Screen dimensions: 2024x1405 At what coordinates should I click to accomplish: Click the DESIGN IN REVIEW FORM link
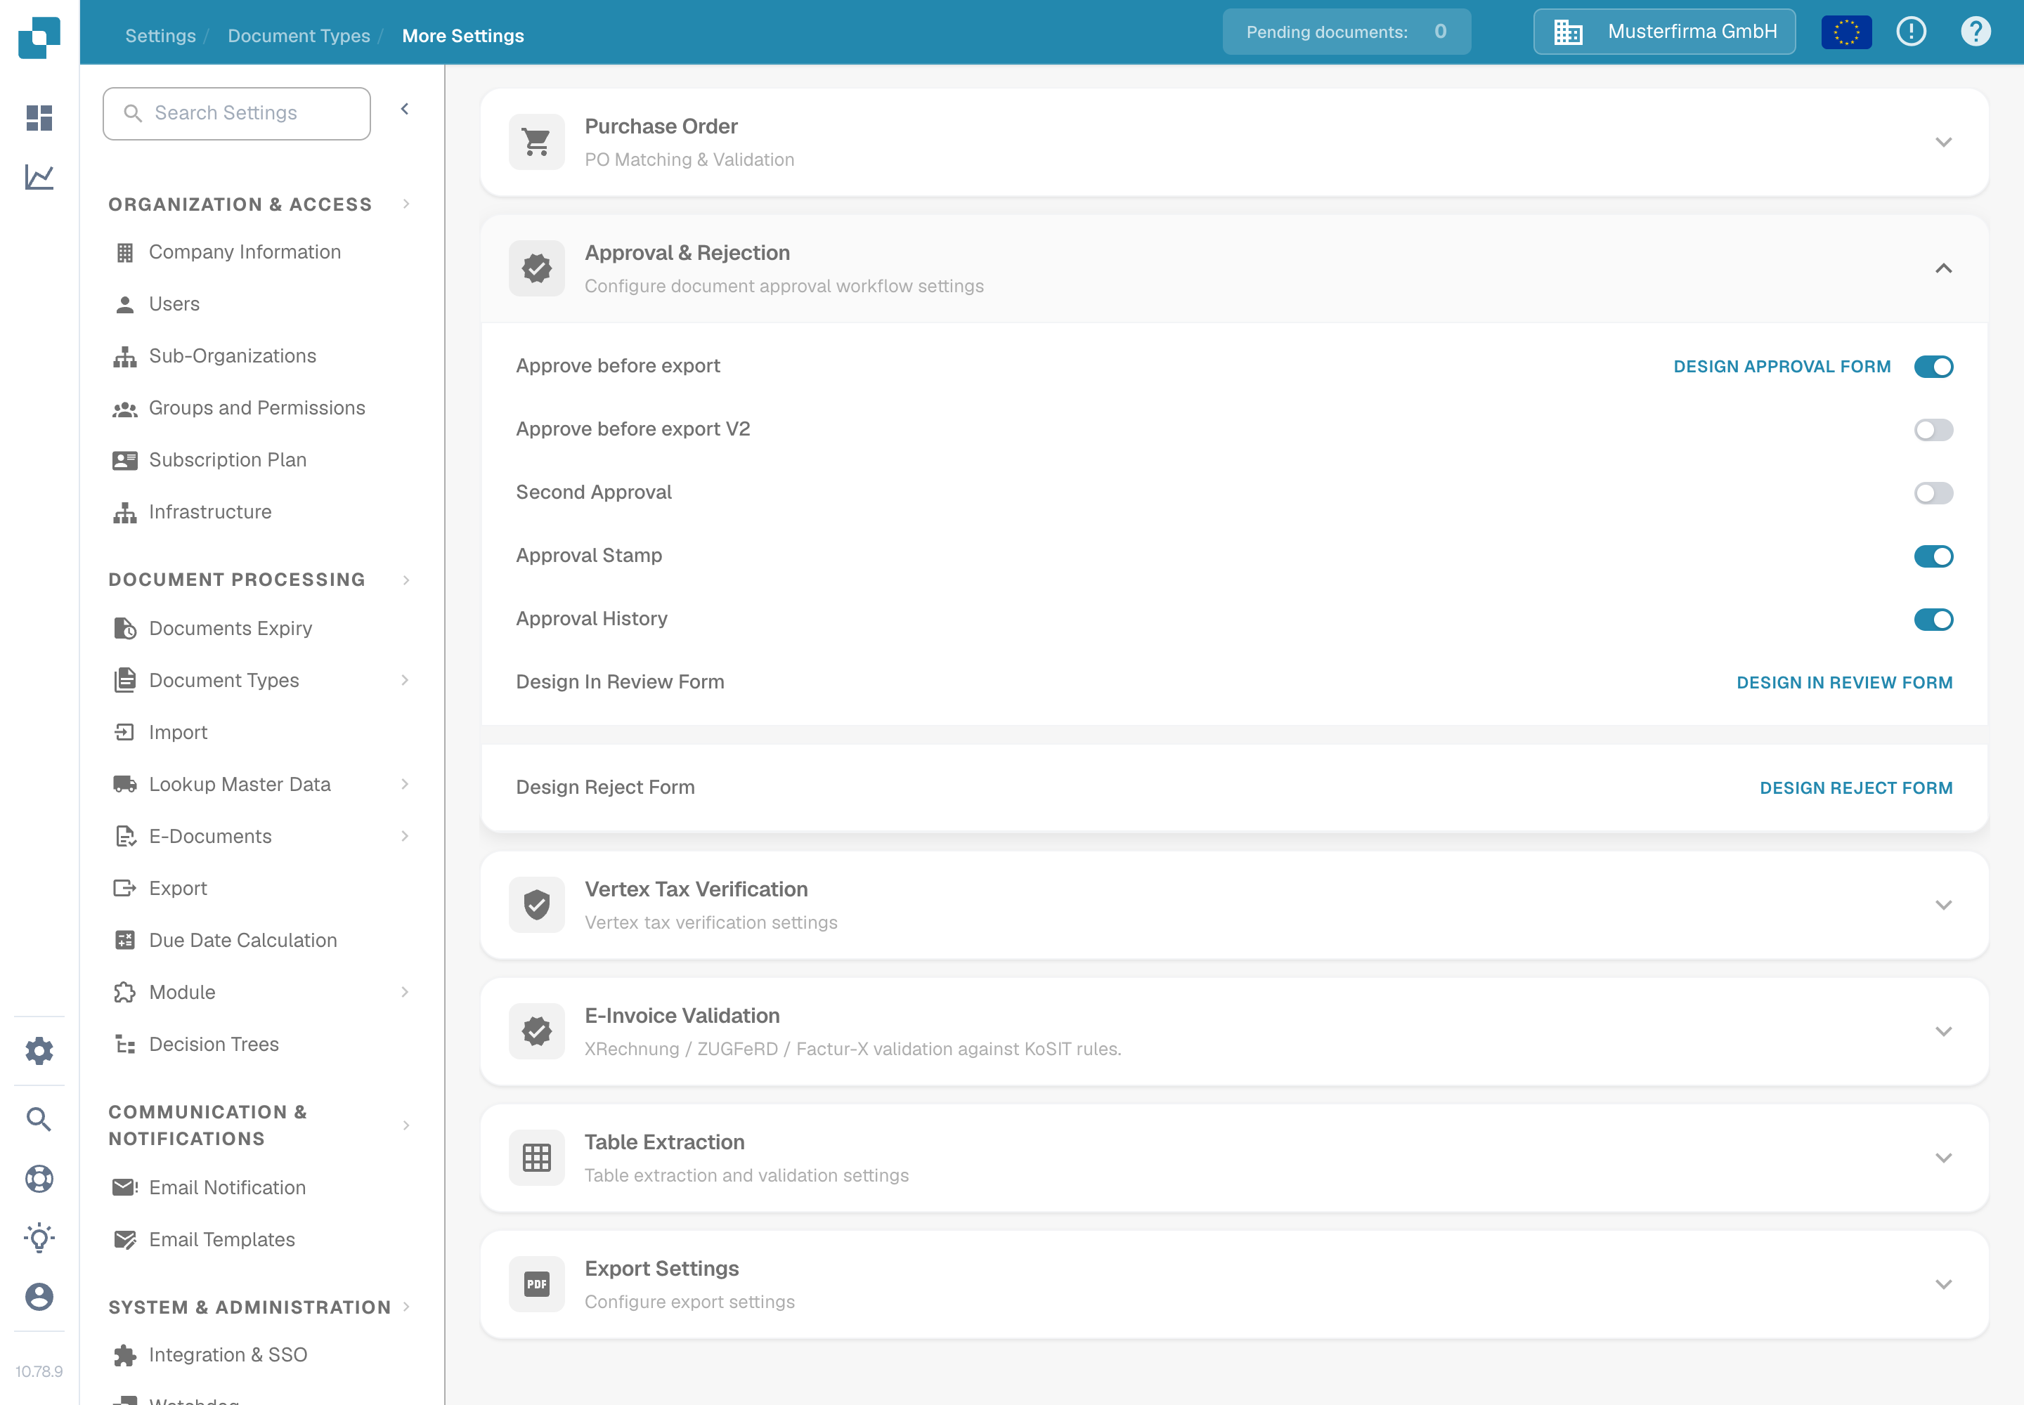1844,682
